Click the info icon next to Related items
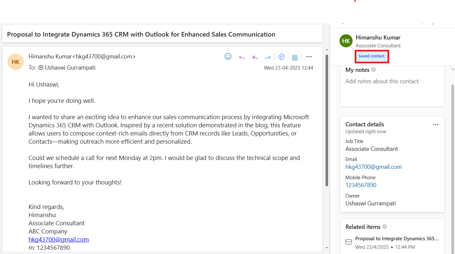The image size is (455, 254). [385, 227]
